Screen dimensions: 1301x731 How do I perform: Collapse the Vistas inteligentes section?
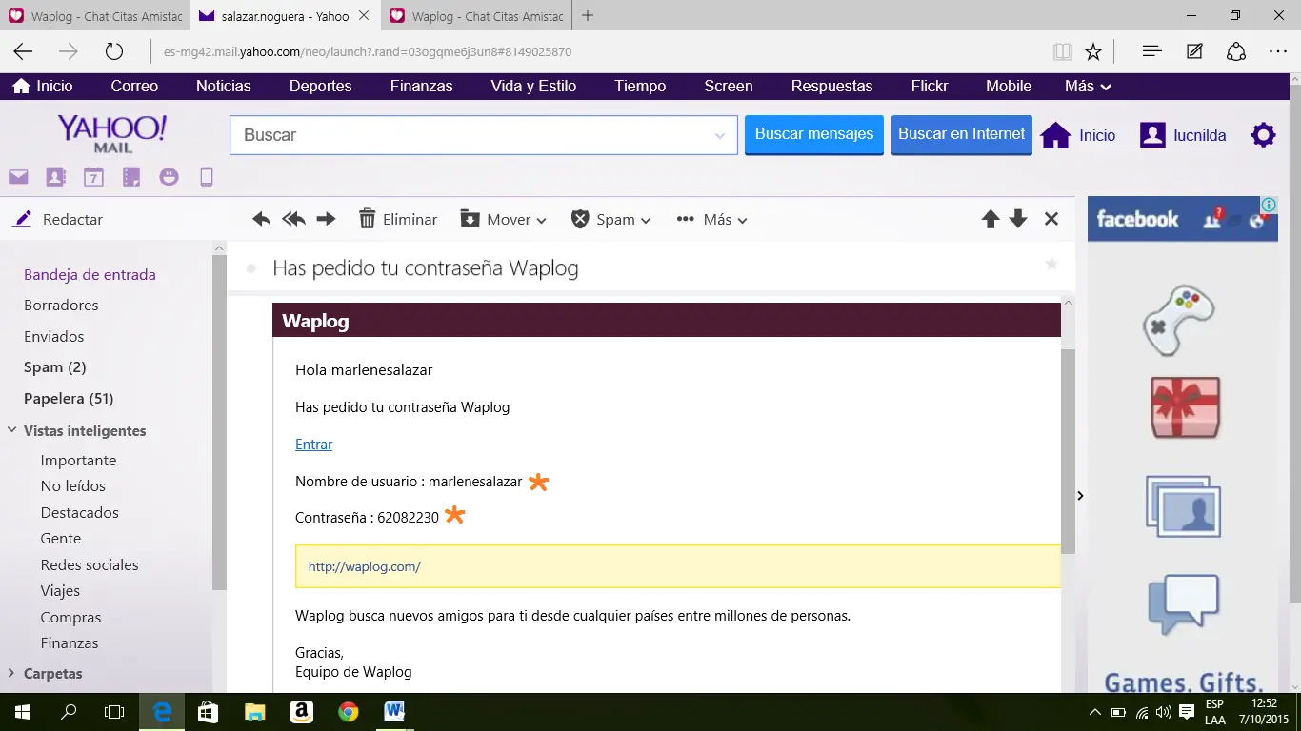coord(12,430)
